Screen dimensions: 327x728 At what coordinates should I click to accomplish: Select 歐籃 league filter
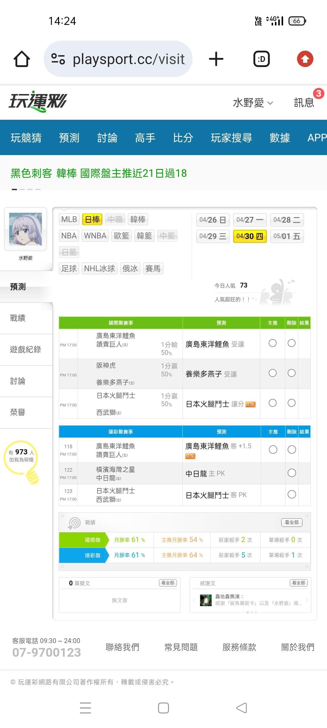point(121,236)
